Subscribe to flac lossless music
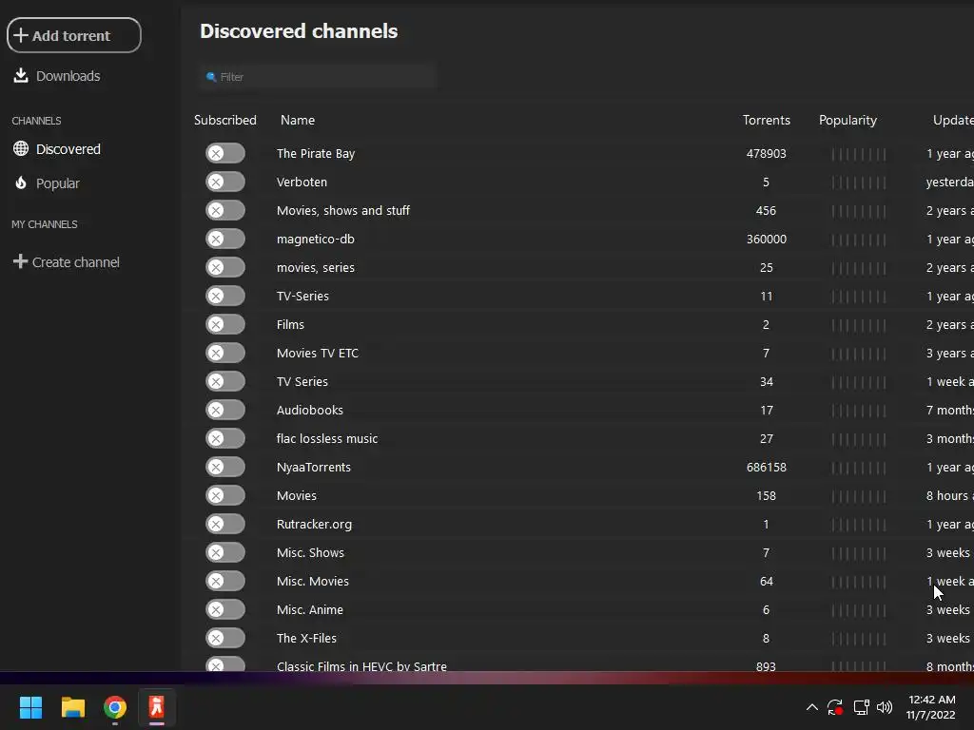Image resolution: width=974 pixels, height=730 pixels. 225,439
